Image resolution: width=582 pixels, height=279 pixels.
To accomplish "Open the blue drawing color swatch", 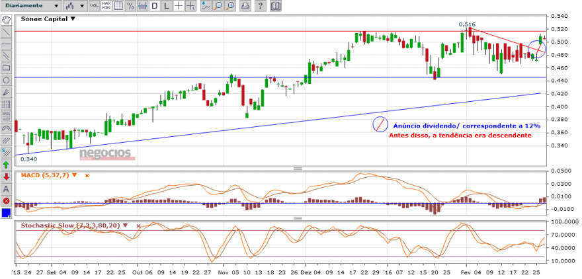I will pyautogui.click(x=6, y=213).
